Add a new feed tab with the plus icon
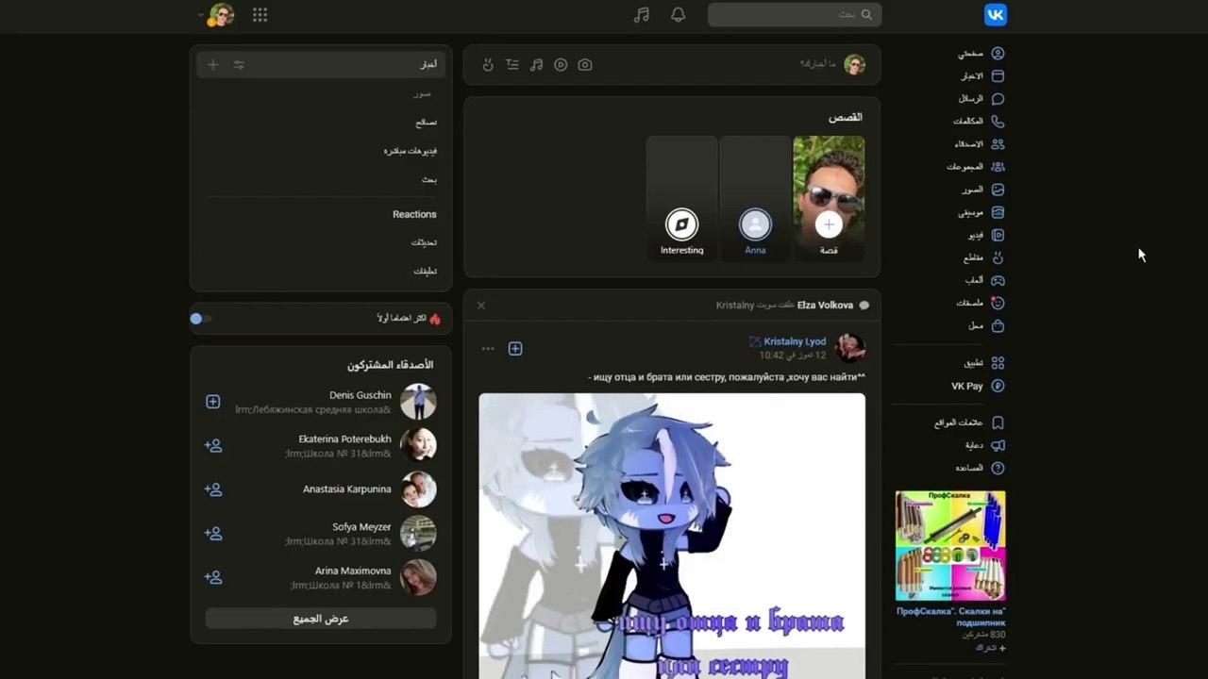The image size is (1208, 679). pos(213,65)
